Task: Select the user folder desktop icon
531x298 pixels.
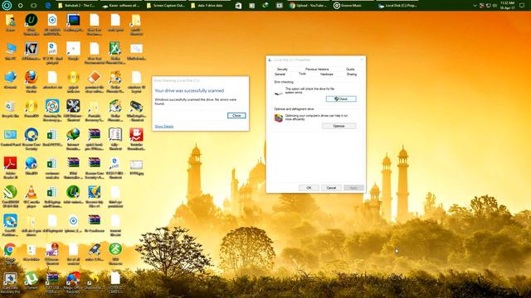Action: pos(10,22)
